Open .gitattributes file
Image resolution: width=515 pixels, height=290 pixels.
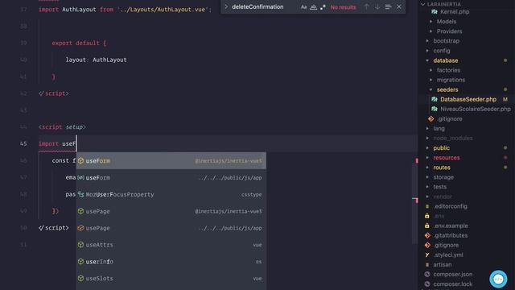tap(451, 235)
